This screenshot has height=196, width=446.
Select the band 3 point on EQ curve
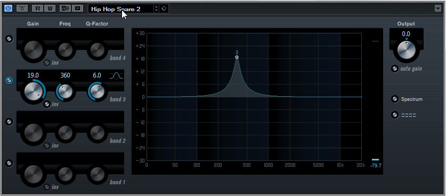click(x=237, y=57)
